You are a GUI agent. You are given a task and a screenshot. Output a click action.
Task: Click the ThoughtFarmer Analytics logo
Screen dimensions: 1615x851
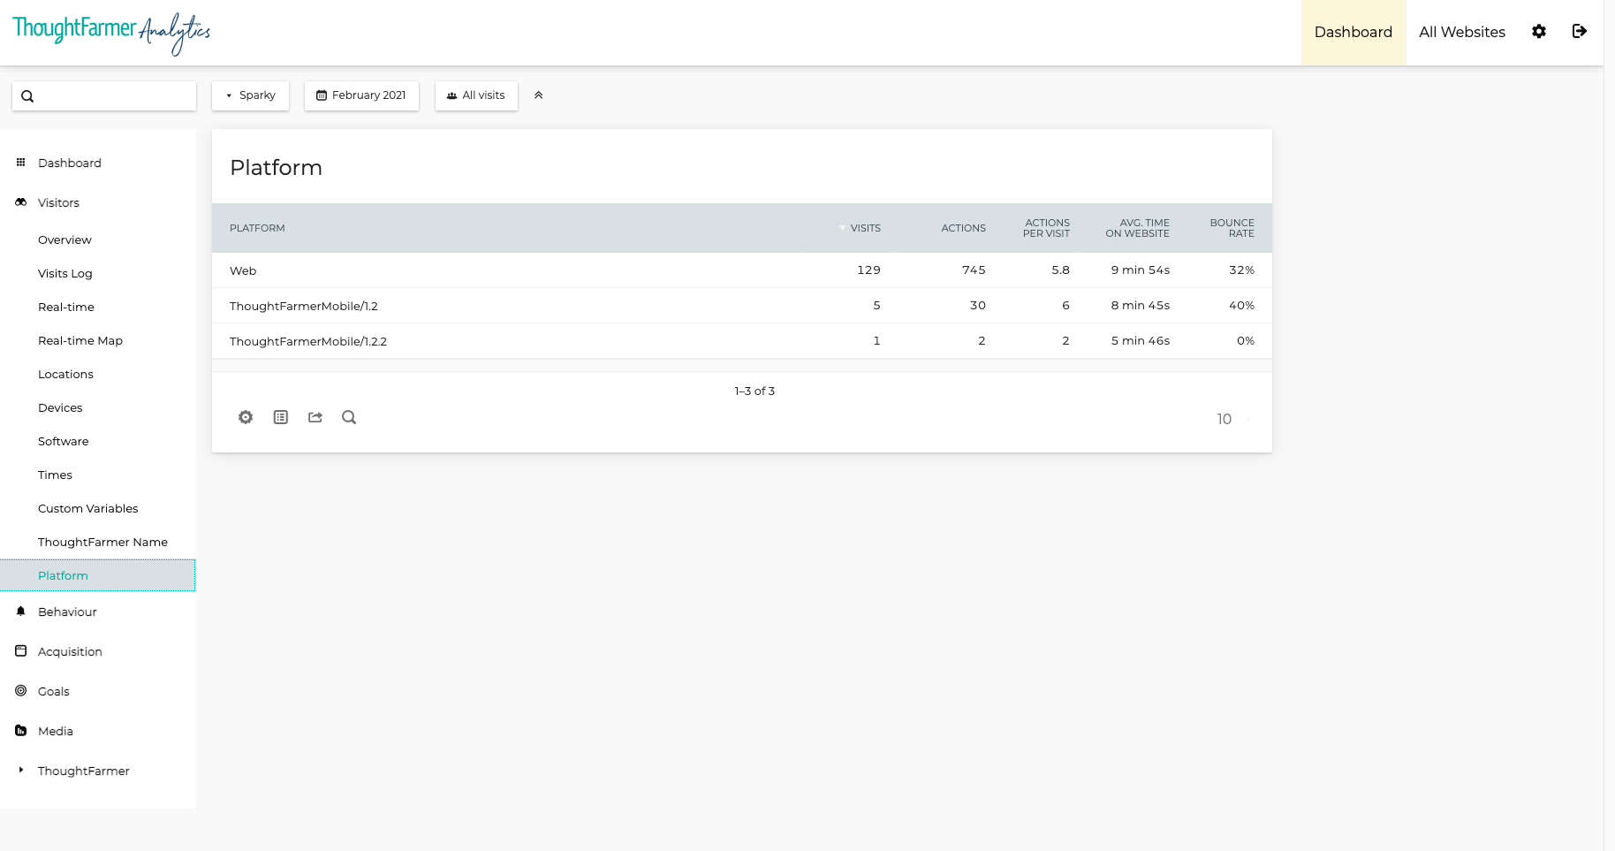point(111,33)
